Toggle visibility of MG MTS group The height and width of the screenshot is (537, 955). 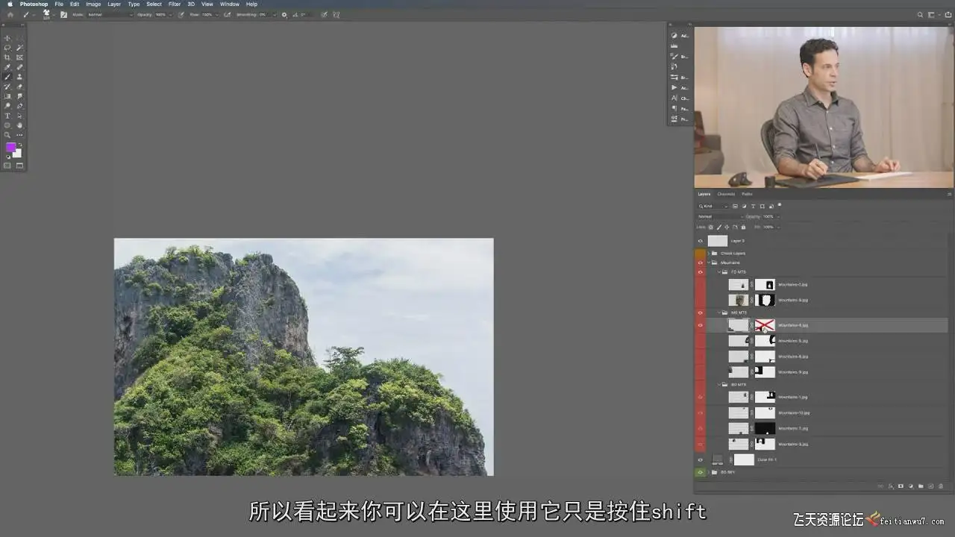pos(700,313)
